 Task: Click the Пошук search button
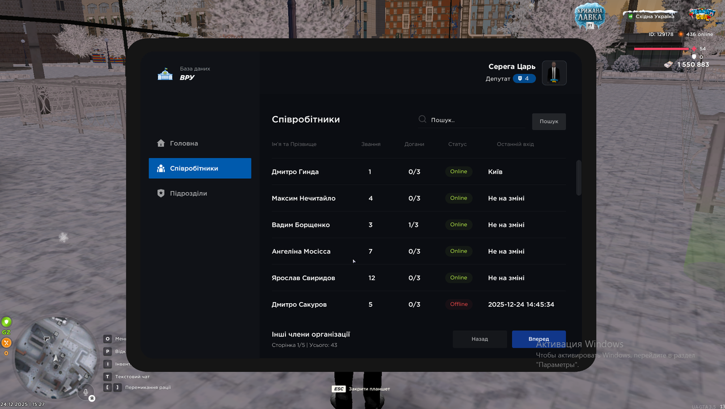[549, 122]
